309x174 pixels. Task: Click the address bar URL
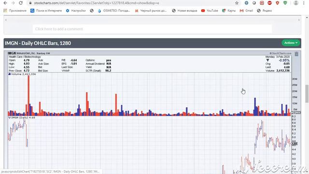[x=97, y=3]
